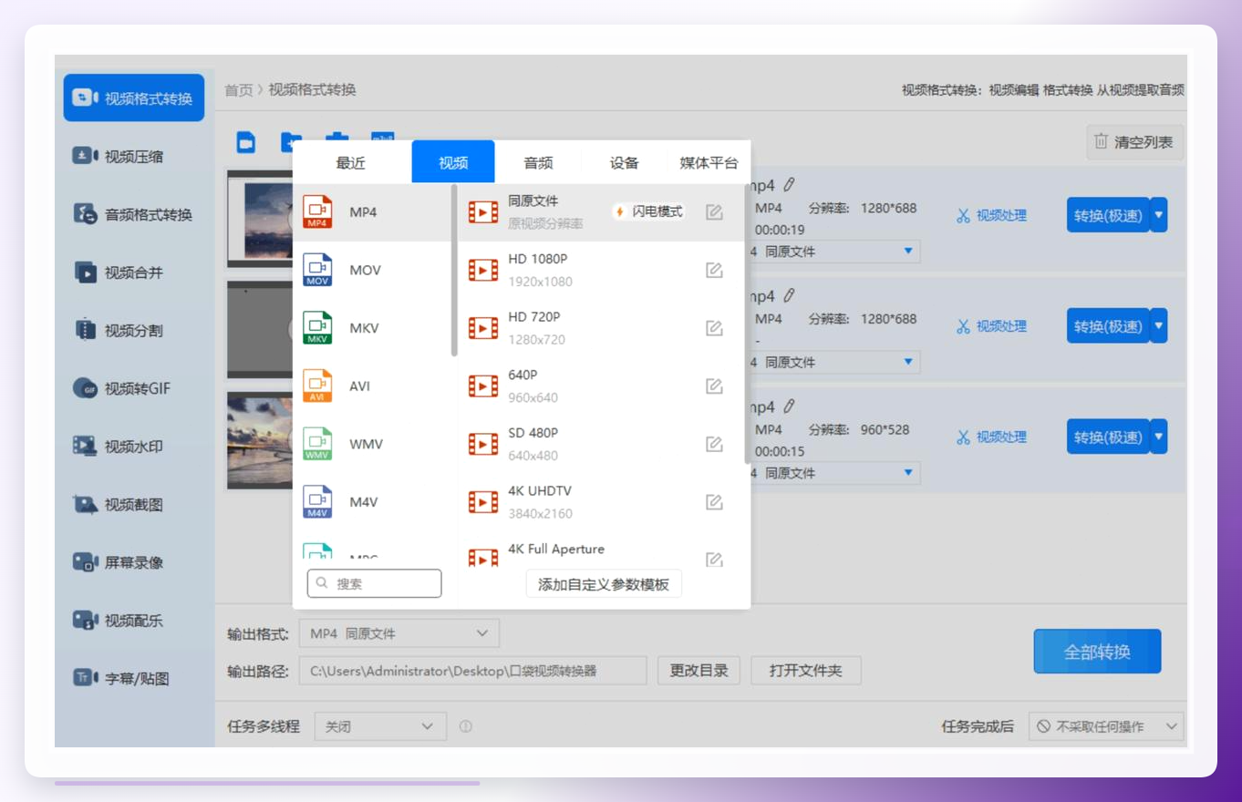
Task: Open 视频处理 for the third file
Action: point(991,437)
